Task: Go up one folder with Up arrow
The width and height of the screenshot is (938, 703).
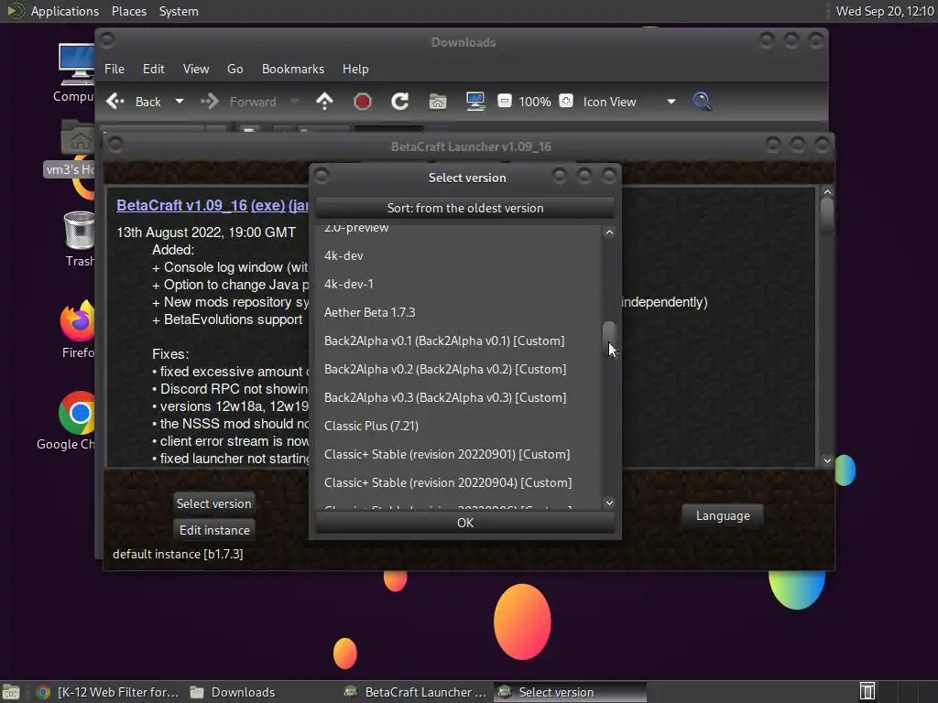Action: (x=324, y=102)
